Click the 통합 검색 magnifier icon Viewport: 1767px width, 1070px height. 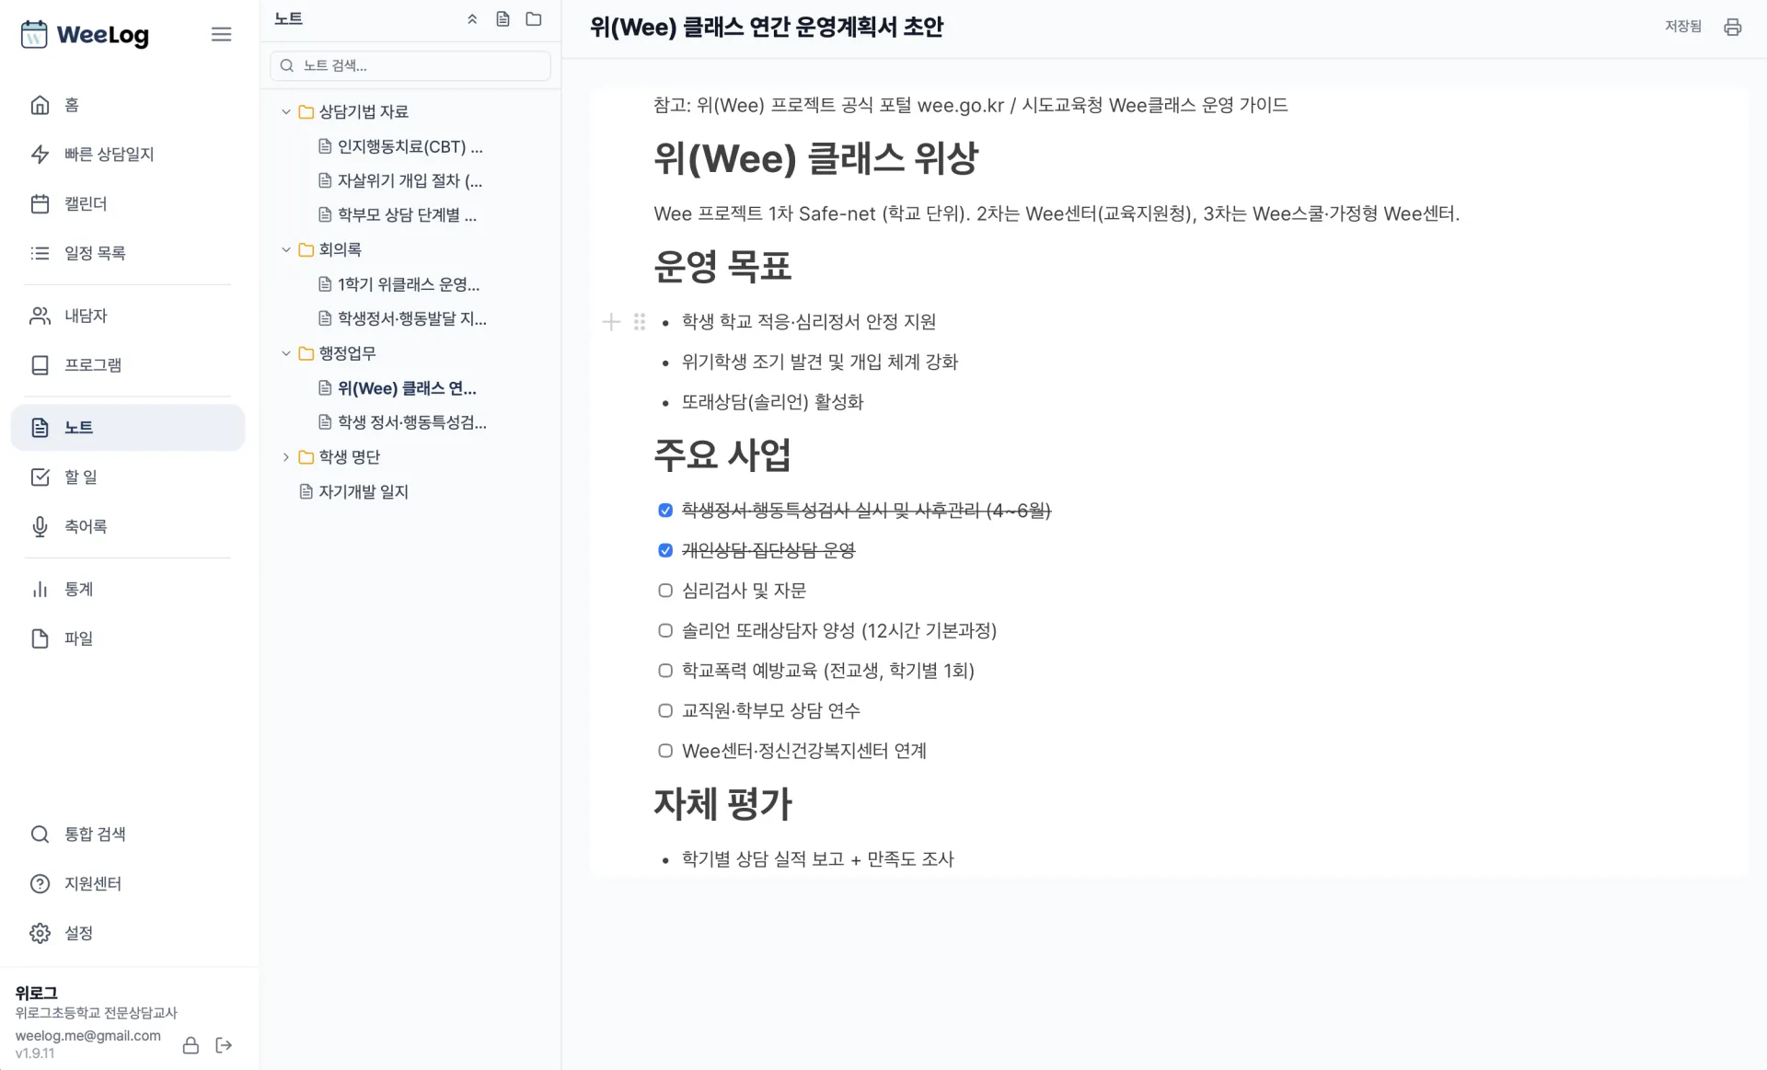point(40,834)
